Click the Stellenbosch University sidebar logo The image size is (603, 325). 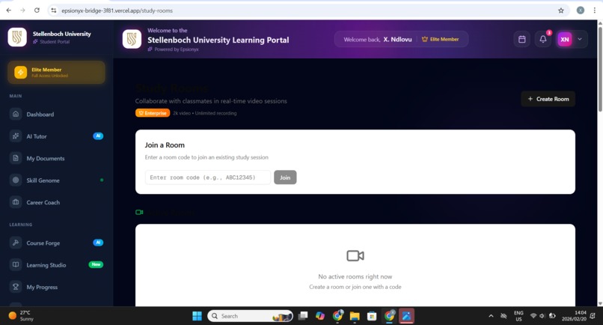pos(17,37)
